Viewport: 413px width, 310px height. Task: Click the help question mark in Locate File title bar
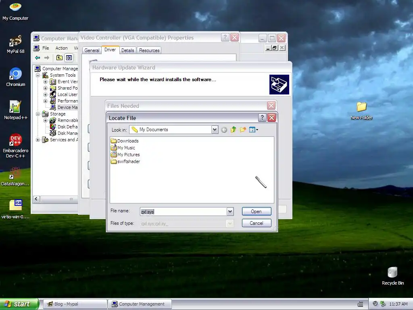[x=262, y=117]
